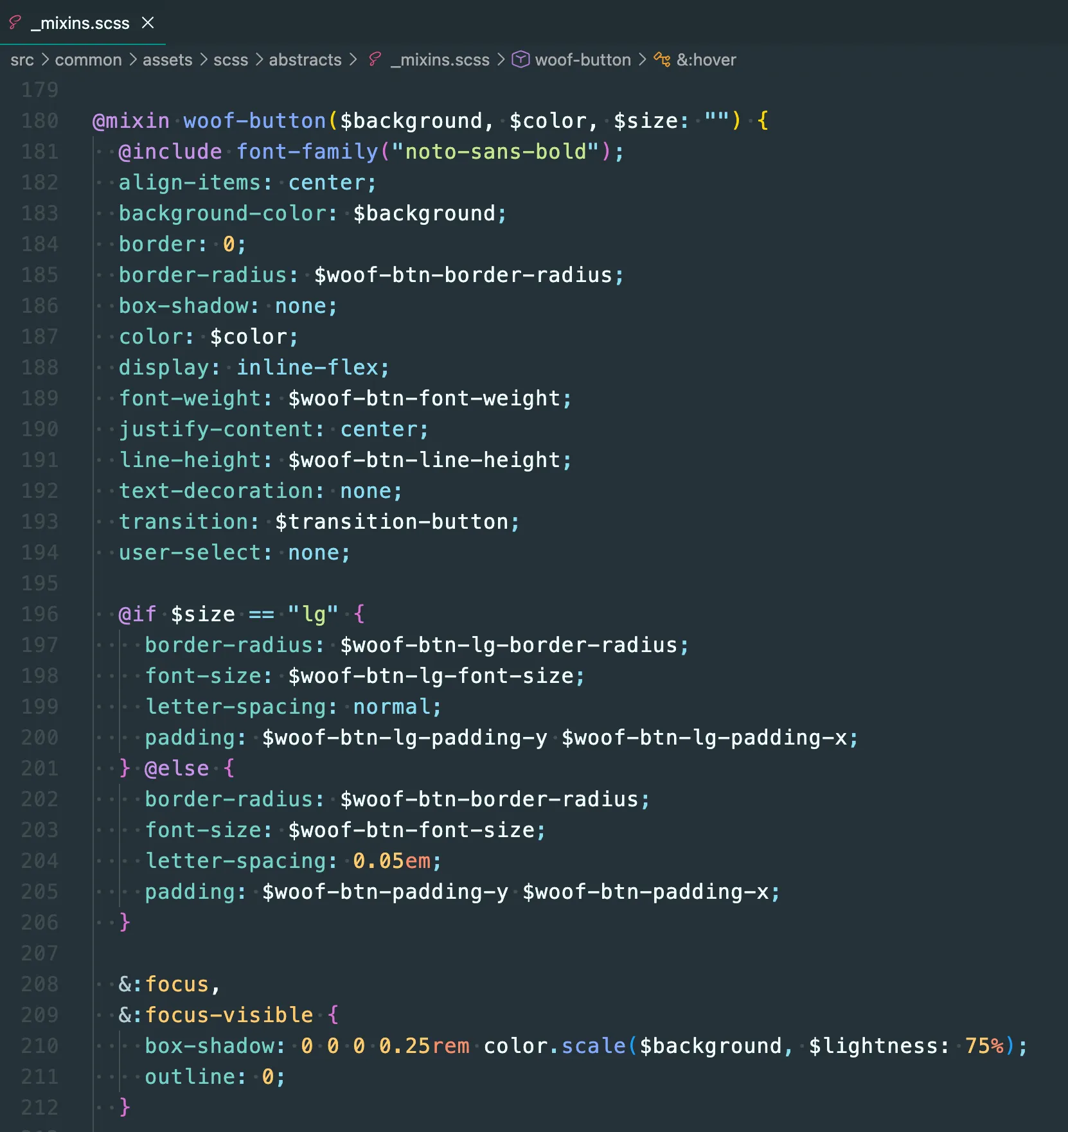
Task: Open the src breadcrumb segment
Action: pos(22,60)
